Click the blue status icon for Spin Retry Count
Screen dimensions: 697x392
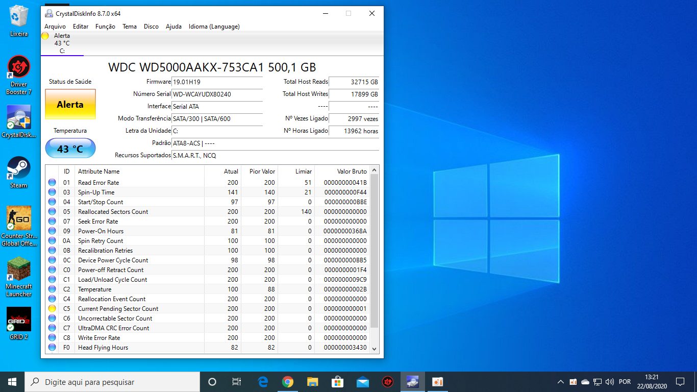[52, 240]
